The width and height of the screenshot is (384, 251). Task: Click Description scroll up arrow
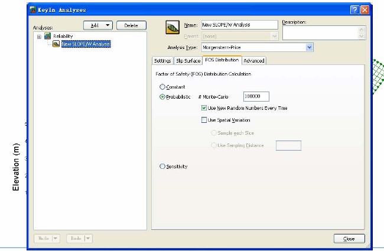(362, 30)
